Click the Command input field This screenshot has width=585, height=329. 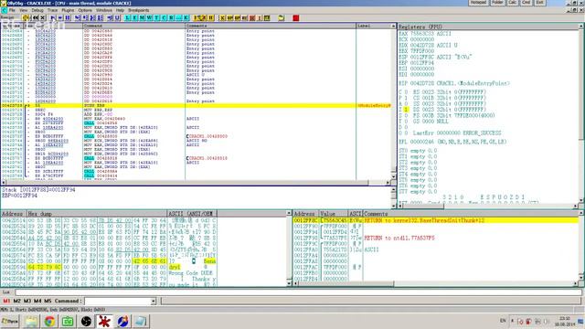coord(118,301)
